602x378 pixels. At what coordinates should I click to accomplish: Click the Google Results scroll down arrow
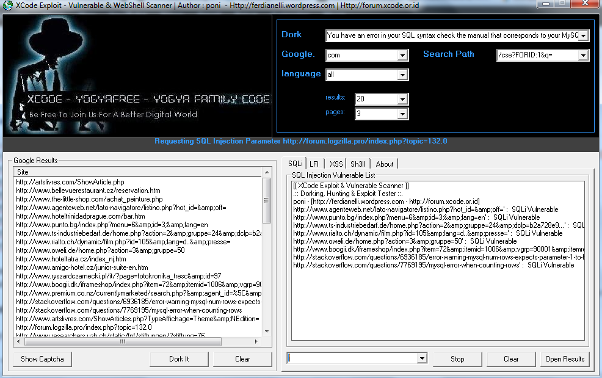(267, 331)
